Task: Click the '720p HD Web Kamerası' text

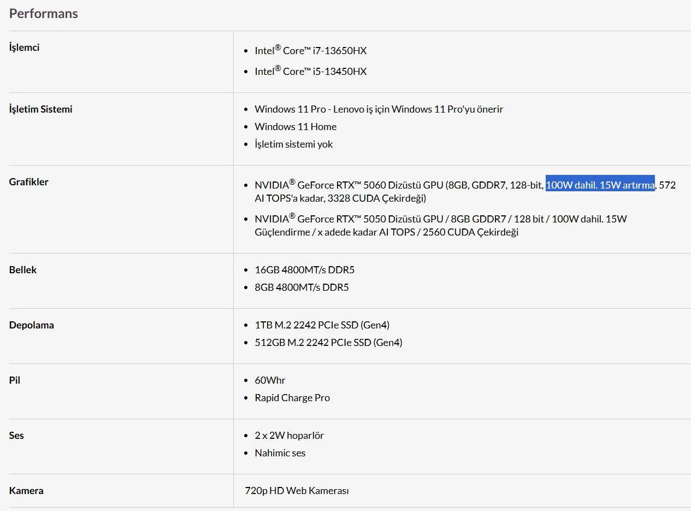Action: coord(297,491)
